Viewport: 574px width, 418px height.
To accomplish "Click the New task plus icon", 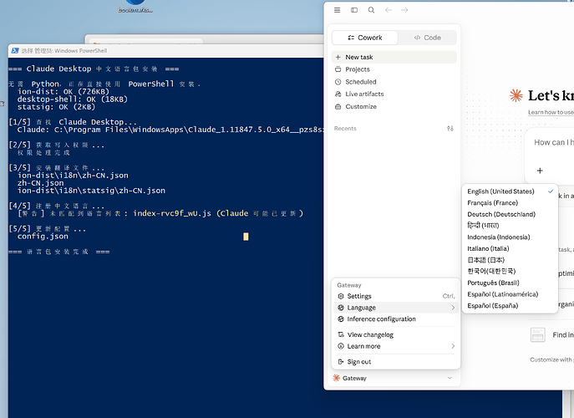I will 338,57.
